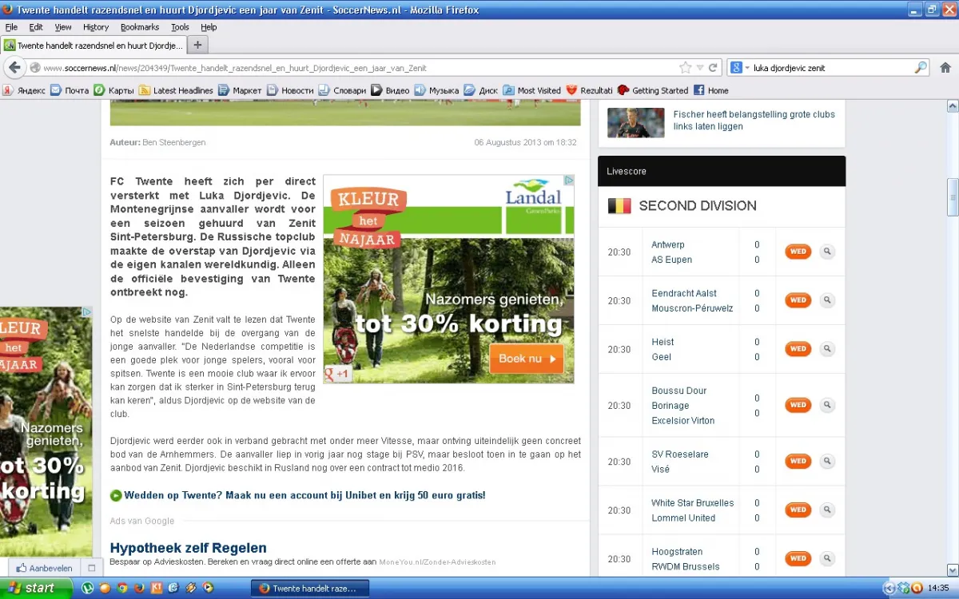
Task: Open the File menu
Action: tap(11, 27)
